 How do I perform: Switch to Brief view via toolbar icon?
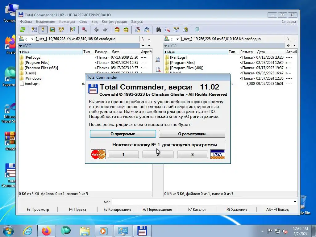(x=34, y=30)
